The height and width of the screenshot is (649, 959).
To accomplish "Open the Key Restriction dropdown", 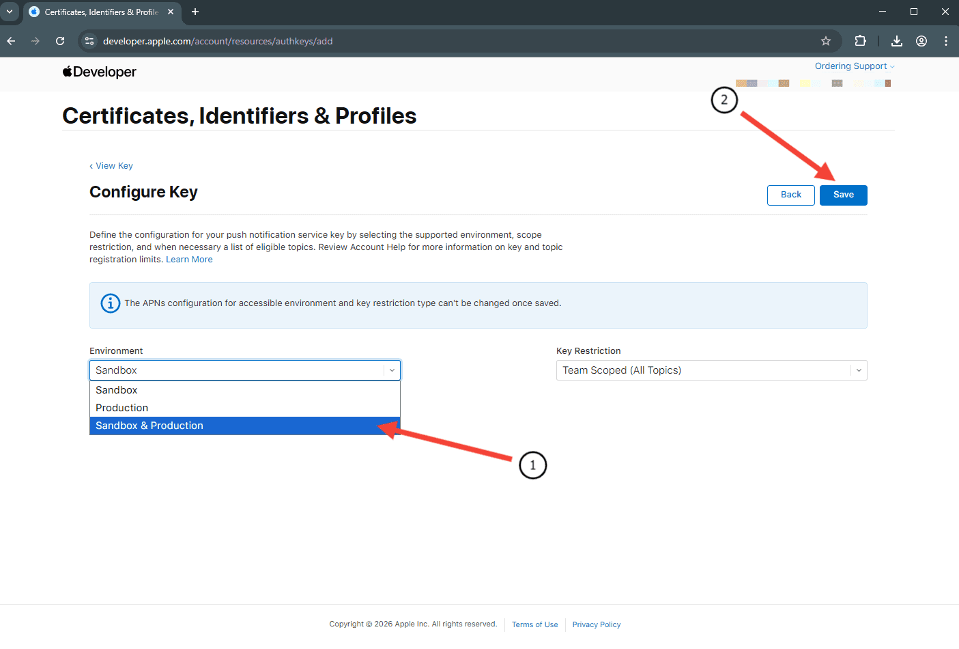I will (x=712, y=370).
